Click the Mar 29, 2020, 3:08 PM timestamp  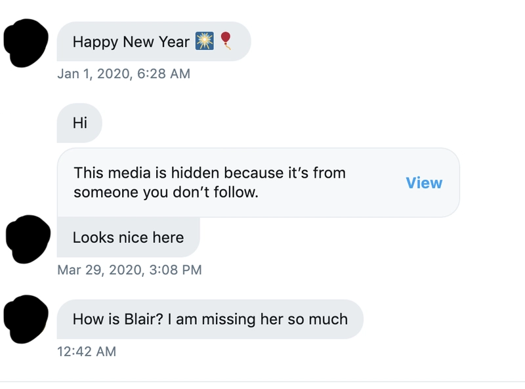click(x=129, y=270)
